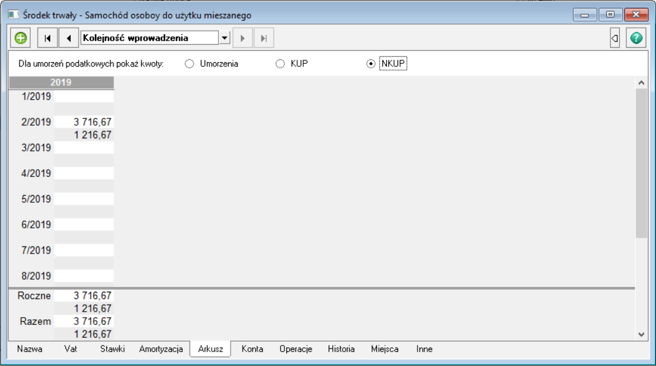
Task: Click the Kolejność wprowadzenia combo box field
Action: coord(149,38)
